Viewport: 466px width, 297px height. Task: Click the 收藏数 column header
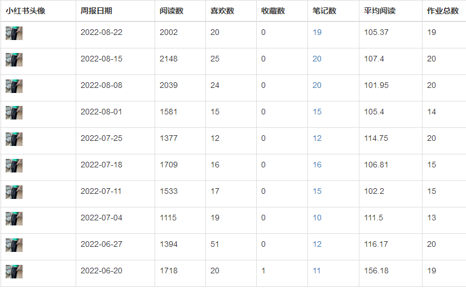(x=273, y=11)
